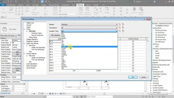Screen dimensions: 174x98
Task: Open the Floor Plan: 01-First Floor selector
Action: coord(8,35)
